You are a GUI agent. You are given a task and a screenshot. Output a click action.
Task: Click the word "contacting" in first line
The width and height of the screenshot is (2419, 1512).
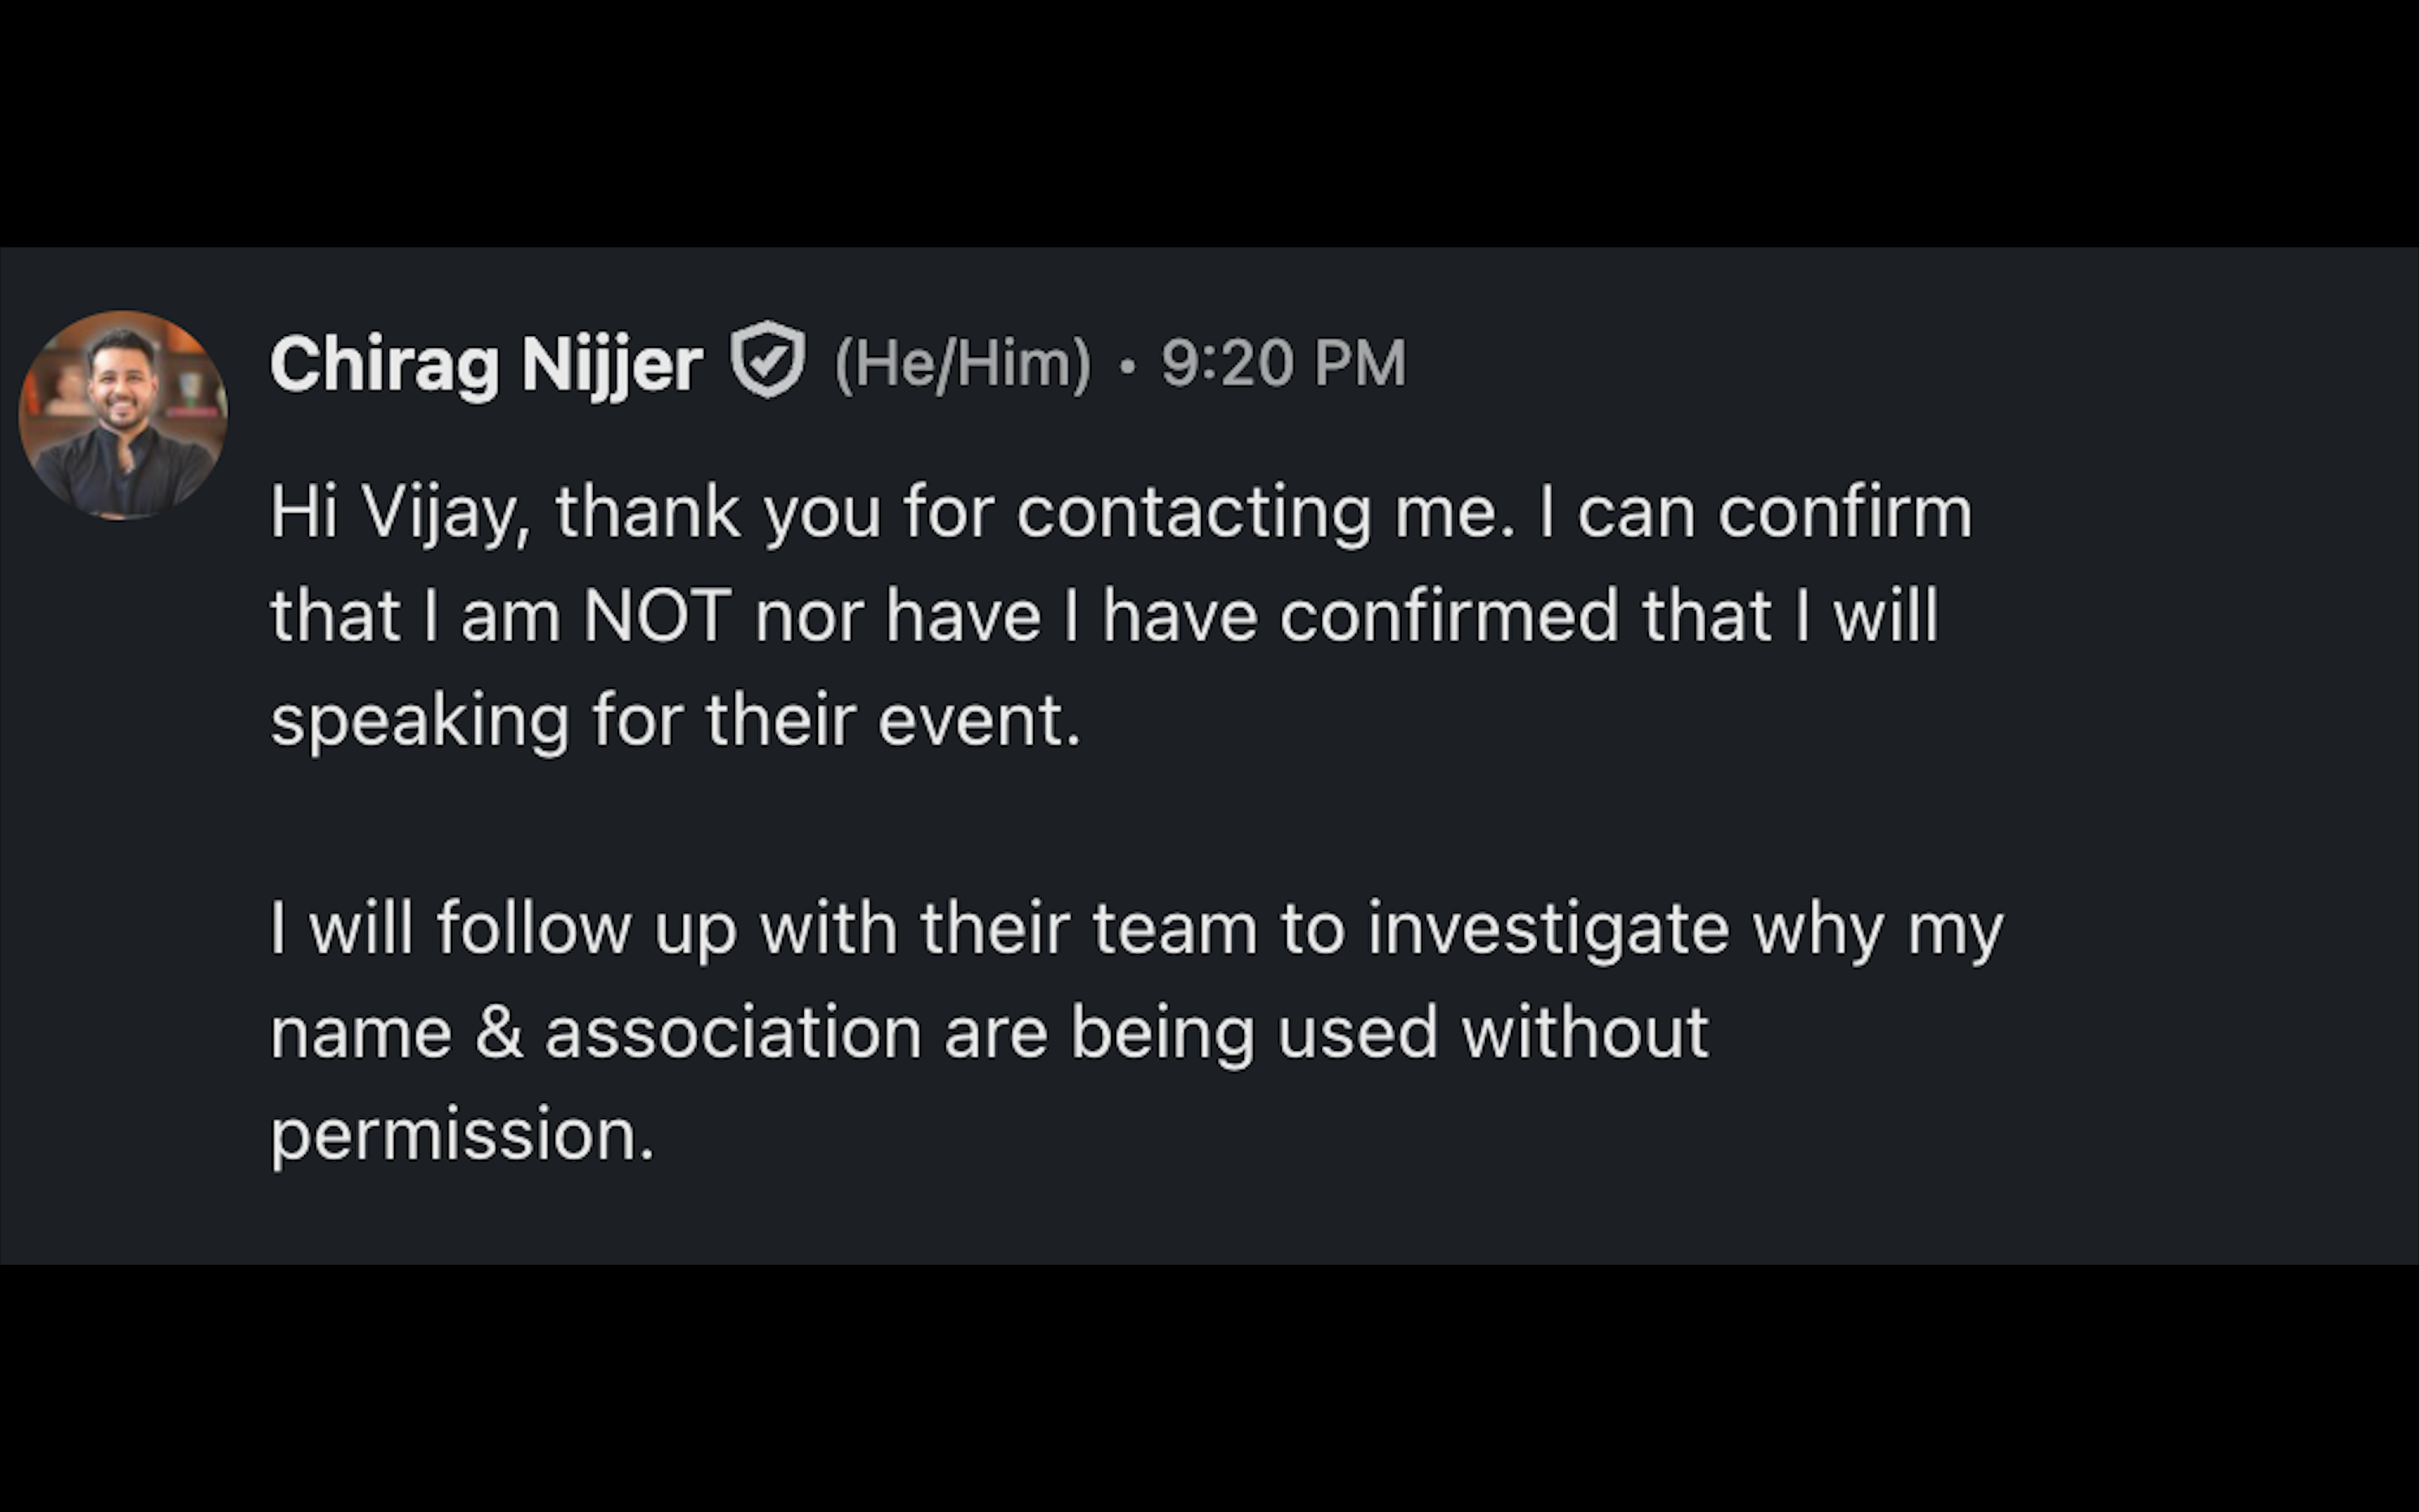click(x=1194, y=514)
